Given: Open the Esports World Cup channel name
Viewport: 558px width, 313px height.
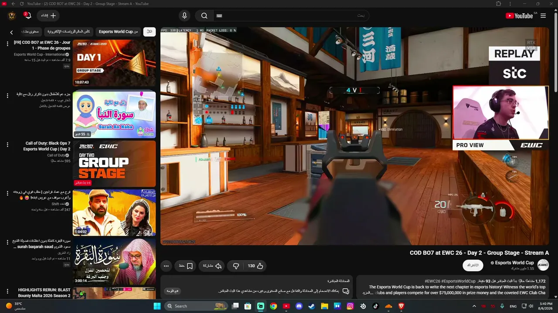Looking at the screenshot, I should click(x=514, y=263).
